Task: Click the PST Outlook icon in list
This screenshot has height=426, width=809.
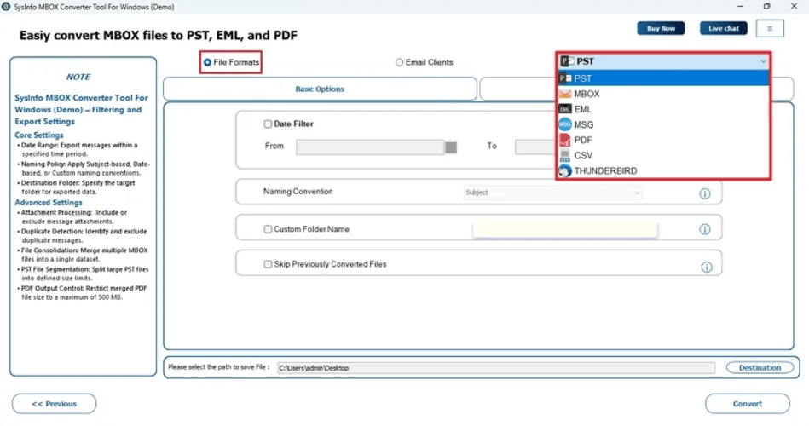Action: (565, 78)
